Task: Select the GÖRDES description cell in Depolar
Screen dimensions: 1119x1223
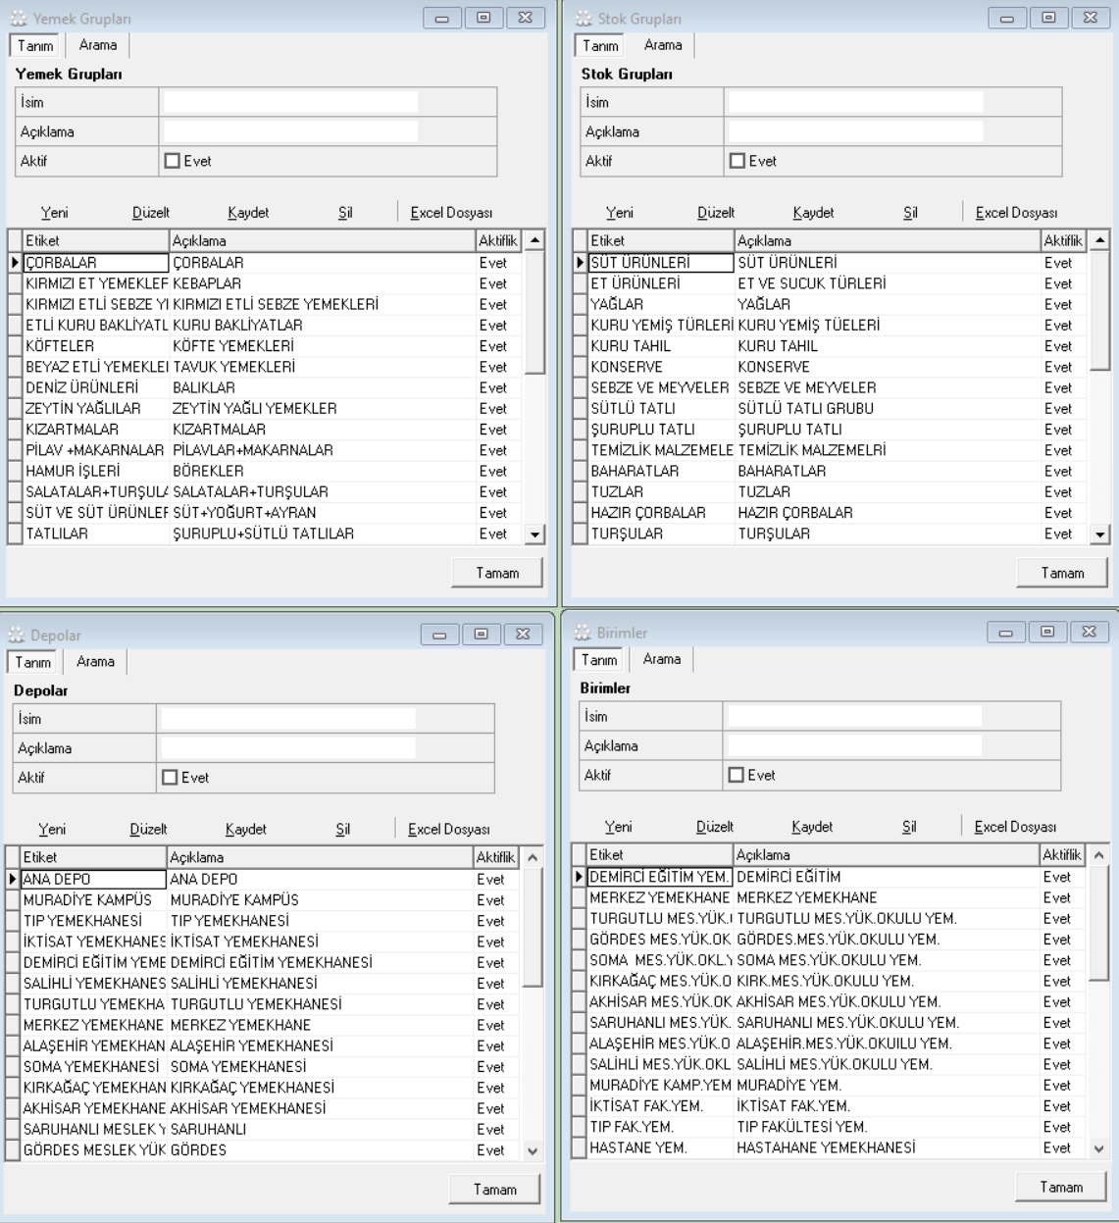Action: [x=321, y=1150]
